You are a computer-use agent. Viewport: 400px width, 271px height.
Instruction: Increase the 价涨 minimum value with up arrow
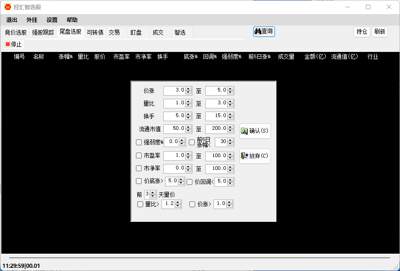click(x=188, y=89)
